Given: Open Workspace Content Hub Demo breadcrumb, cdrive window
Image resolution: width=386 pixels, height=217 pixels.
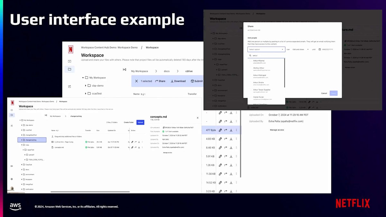Looking at the screenshot, I should [x=109, y=48].
